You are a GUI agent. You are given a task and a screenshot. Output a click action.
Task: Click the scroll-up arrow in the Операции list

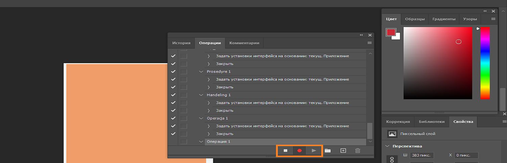point(370,54)
